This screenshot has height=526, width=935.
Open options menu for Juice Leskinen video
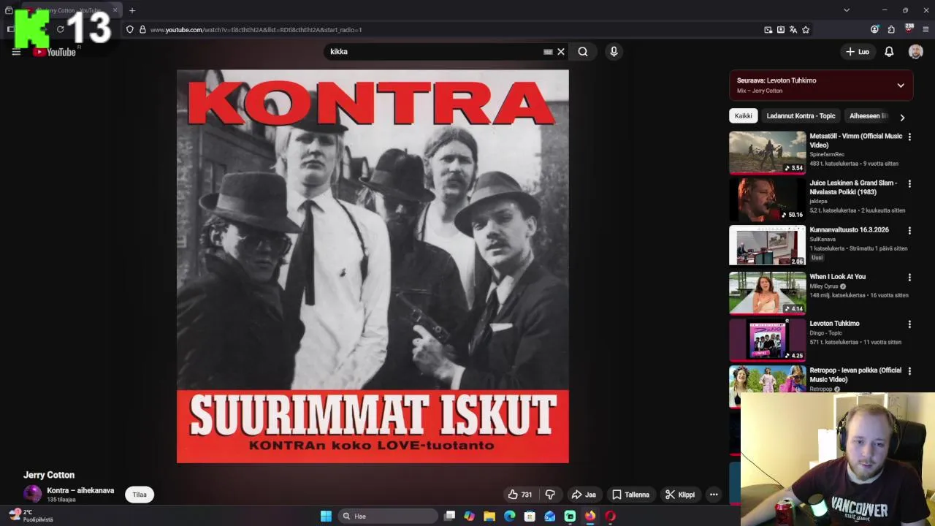click(909, 183)
